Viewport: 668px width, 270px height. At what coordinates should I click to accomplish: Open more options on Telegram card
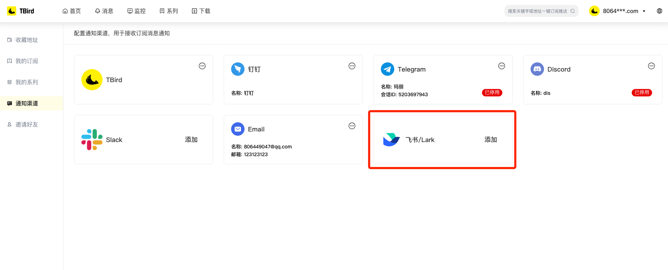(502, 66)
